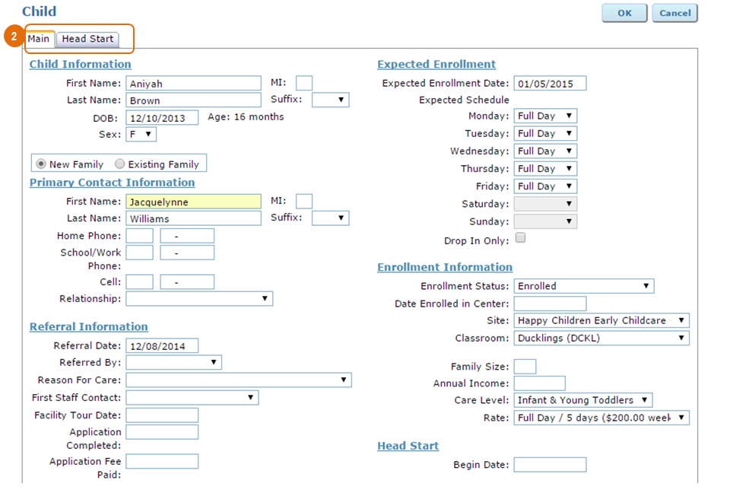Switch to the Head Start tab
Screen dimensions: 730x493
click(x=87, y=39)
